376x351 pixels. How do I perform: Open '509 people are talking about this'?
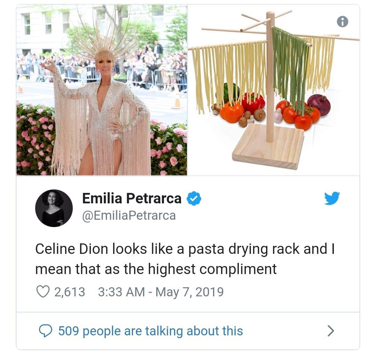(151, 331)
